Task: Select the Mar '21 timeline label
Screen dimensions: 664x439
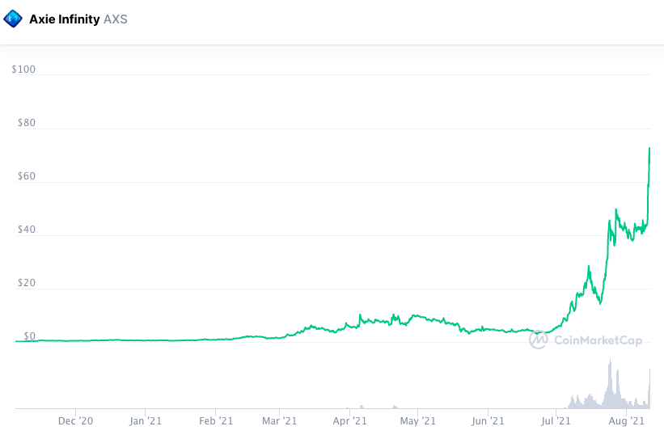Action: 279,421
